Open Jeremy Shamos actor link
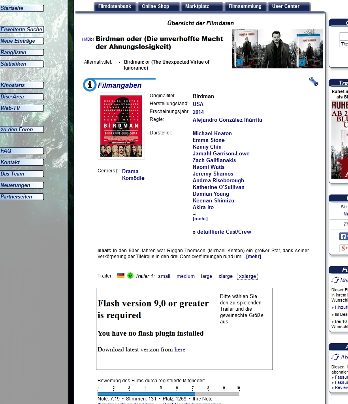 (213, 174)
